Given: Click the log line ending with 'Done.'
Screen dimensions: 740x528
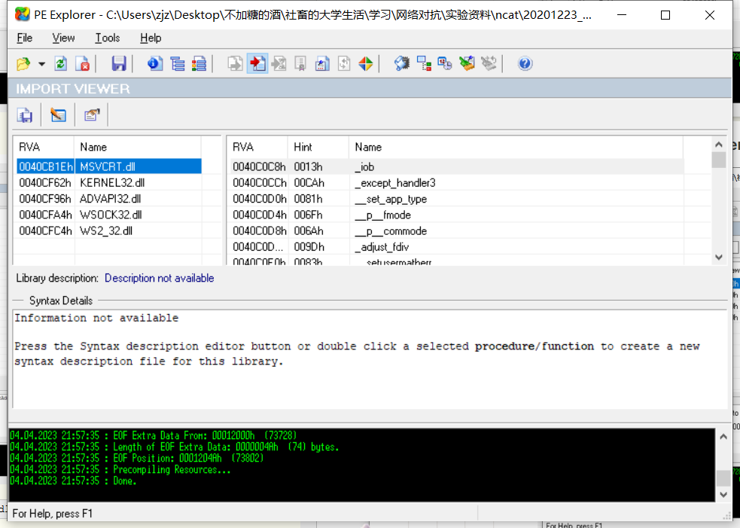Looking at the screenshot, I should click(x=73, y=481).
